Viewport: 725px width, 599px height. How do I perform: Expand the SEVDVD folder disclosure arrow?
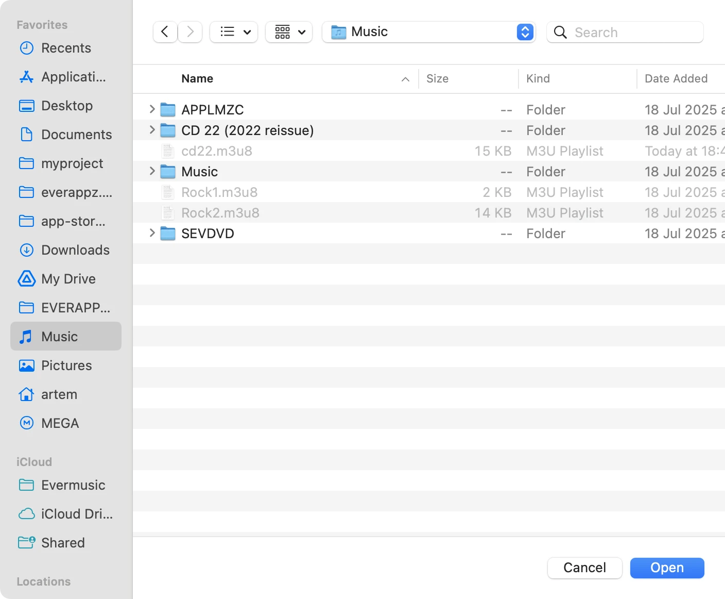(x=152, y=233)
